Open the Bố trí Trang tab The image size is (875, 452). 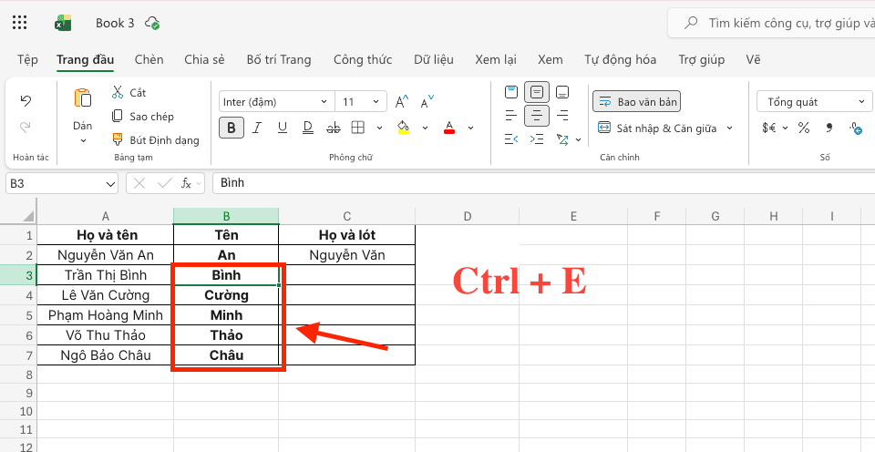pyautogui.click(x=279, y=60)
